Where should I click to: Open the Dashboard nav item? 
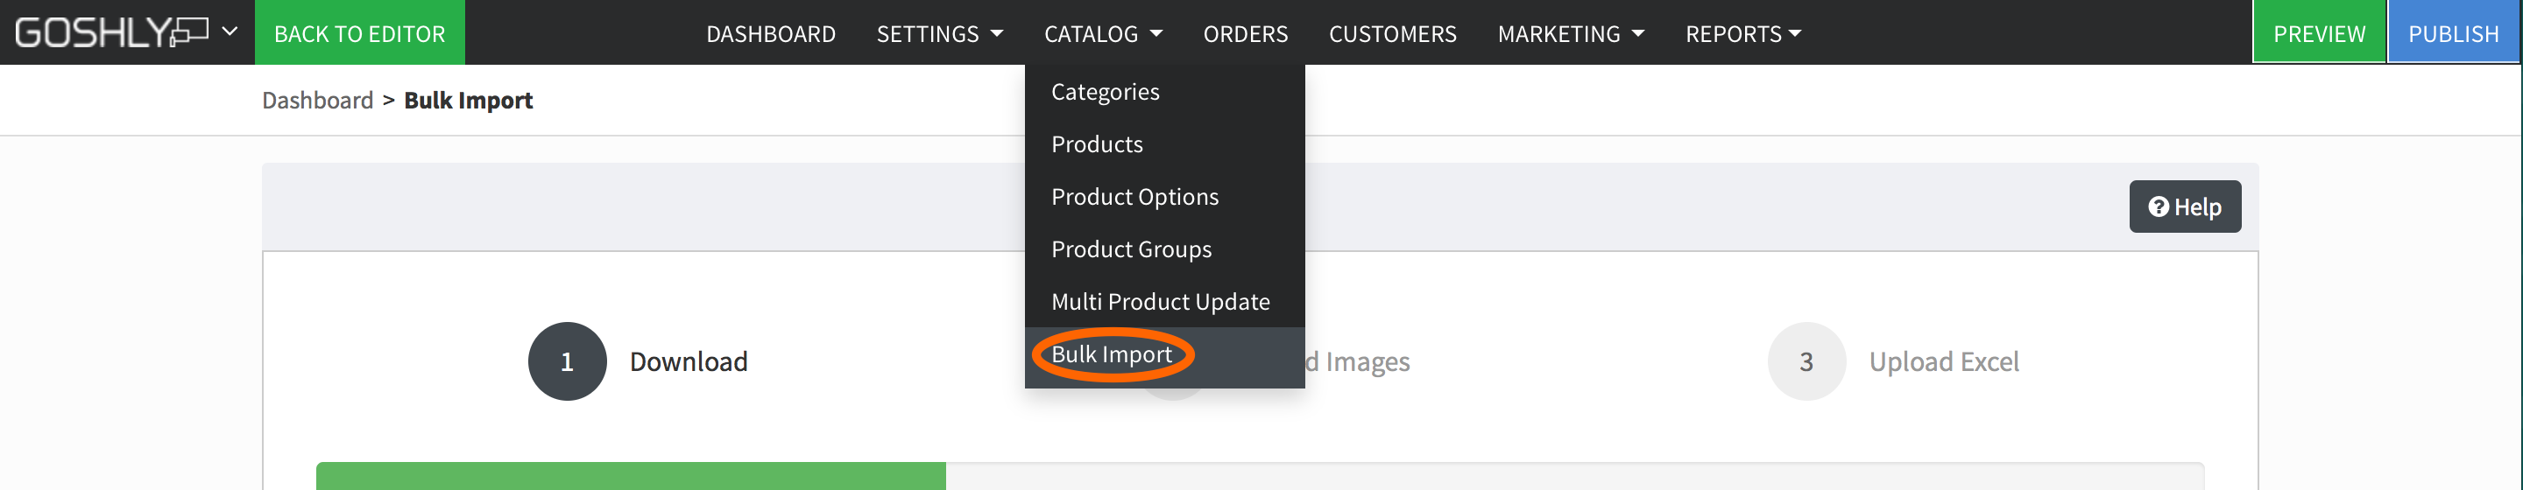(x=771, y=34)
